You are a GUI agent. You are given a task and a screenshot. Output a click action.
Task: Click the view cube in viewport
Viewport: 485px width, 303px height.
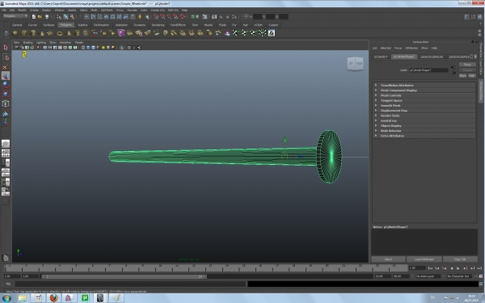[x=355, y=63]
